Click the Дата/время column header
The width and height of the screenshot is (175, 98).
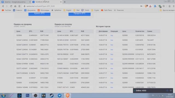click(x=103, y=31)
